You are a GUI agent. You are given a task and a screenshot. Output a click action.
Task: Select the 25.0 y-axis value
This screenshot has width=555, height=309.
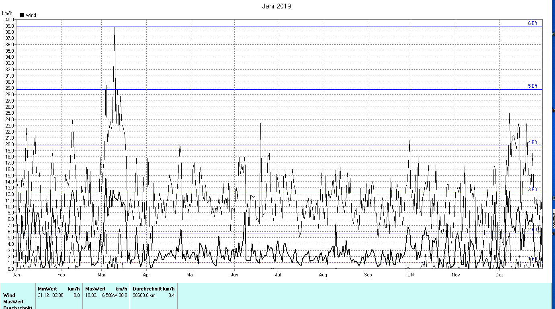coord(9,113)
